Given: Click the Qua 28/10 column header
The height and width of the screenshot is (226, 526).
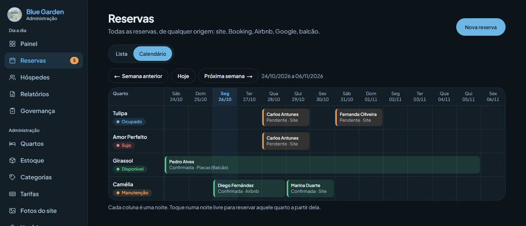Looking at the screenshot, I should (x=274, y=97).
